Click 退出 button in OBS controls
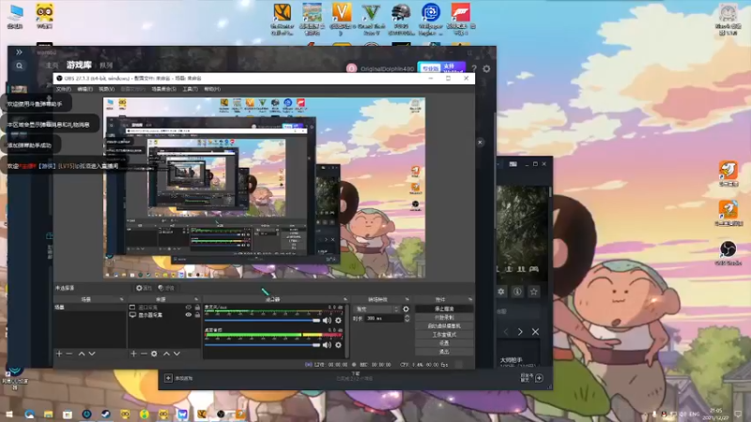 click(x=444, y=352)
